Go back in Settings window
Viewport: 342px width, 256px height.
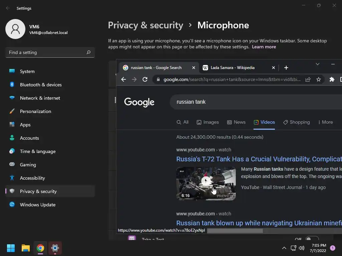click(x=8, y=8)
